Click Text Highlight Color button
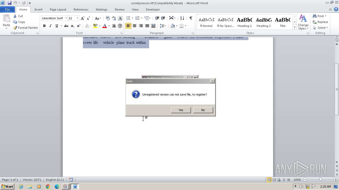Viewport: 339px width, 190px height. point(95,26)
